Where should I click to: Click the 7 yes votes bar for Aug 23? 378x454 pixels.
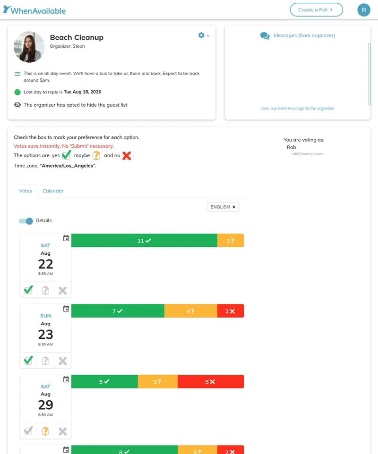pyautogui.click(x=118, y=311)
